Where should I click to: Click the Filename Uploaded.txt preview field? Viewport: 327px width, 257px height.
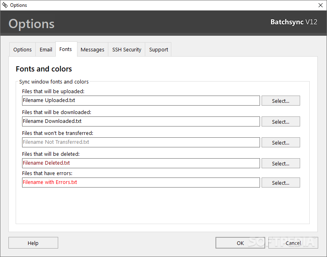coord(141,101)
